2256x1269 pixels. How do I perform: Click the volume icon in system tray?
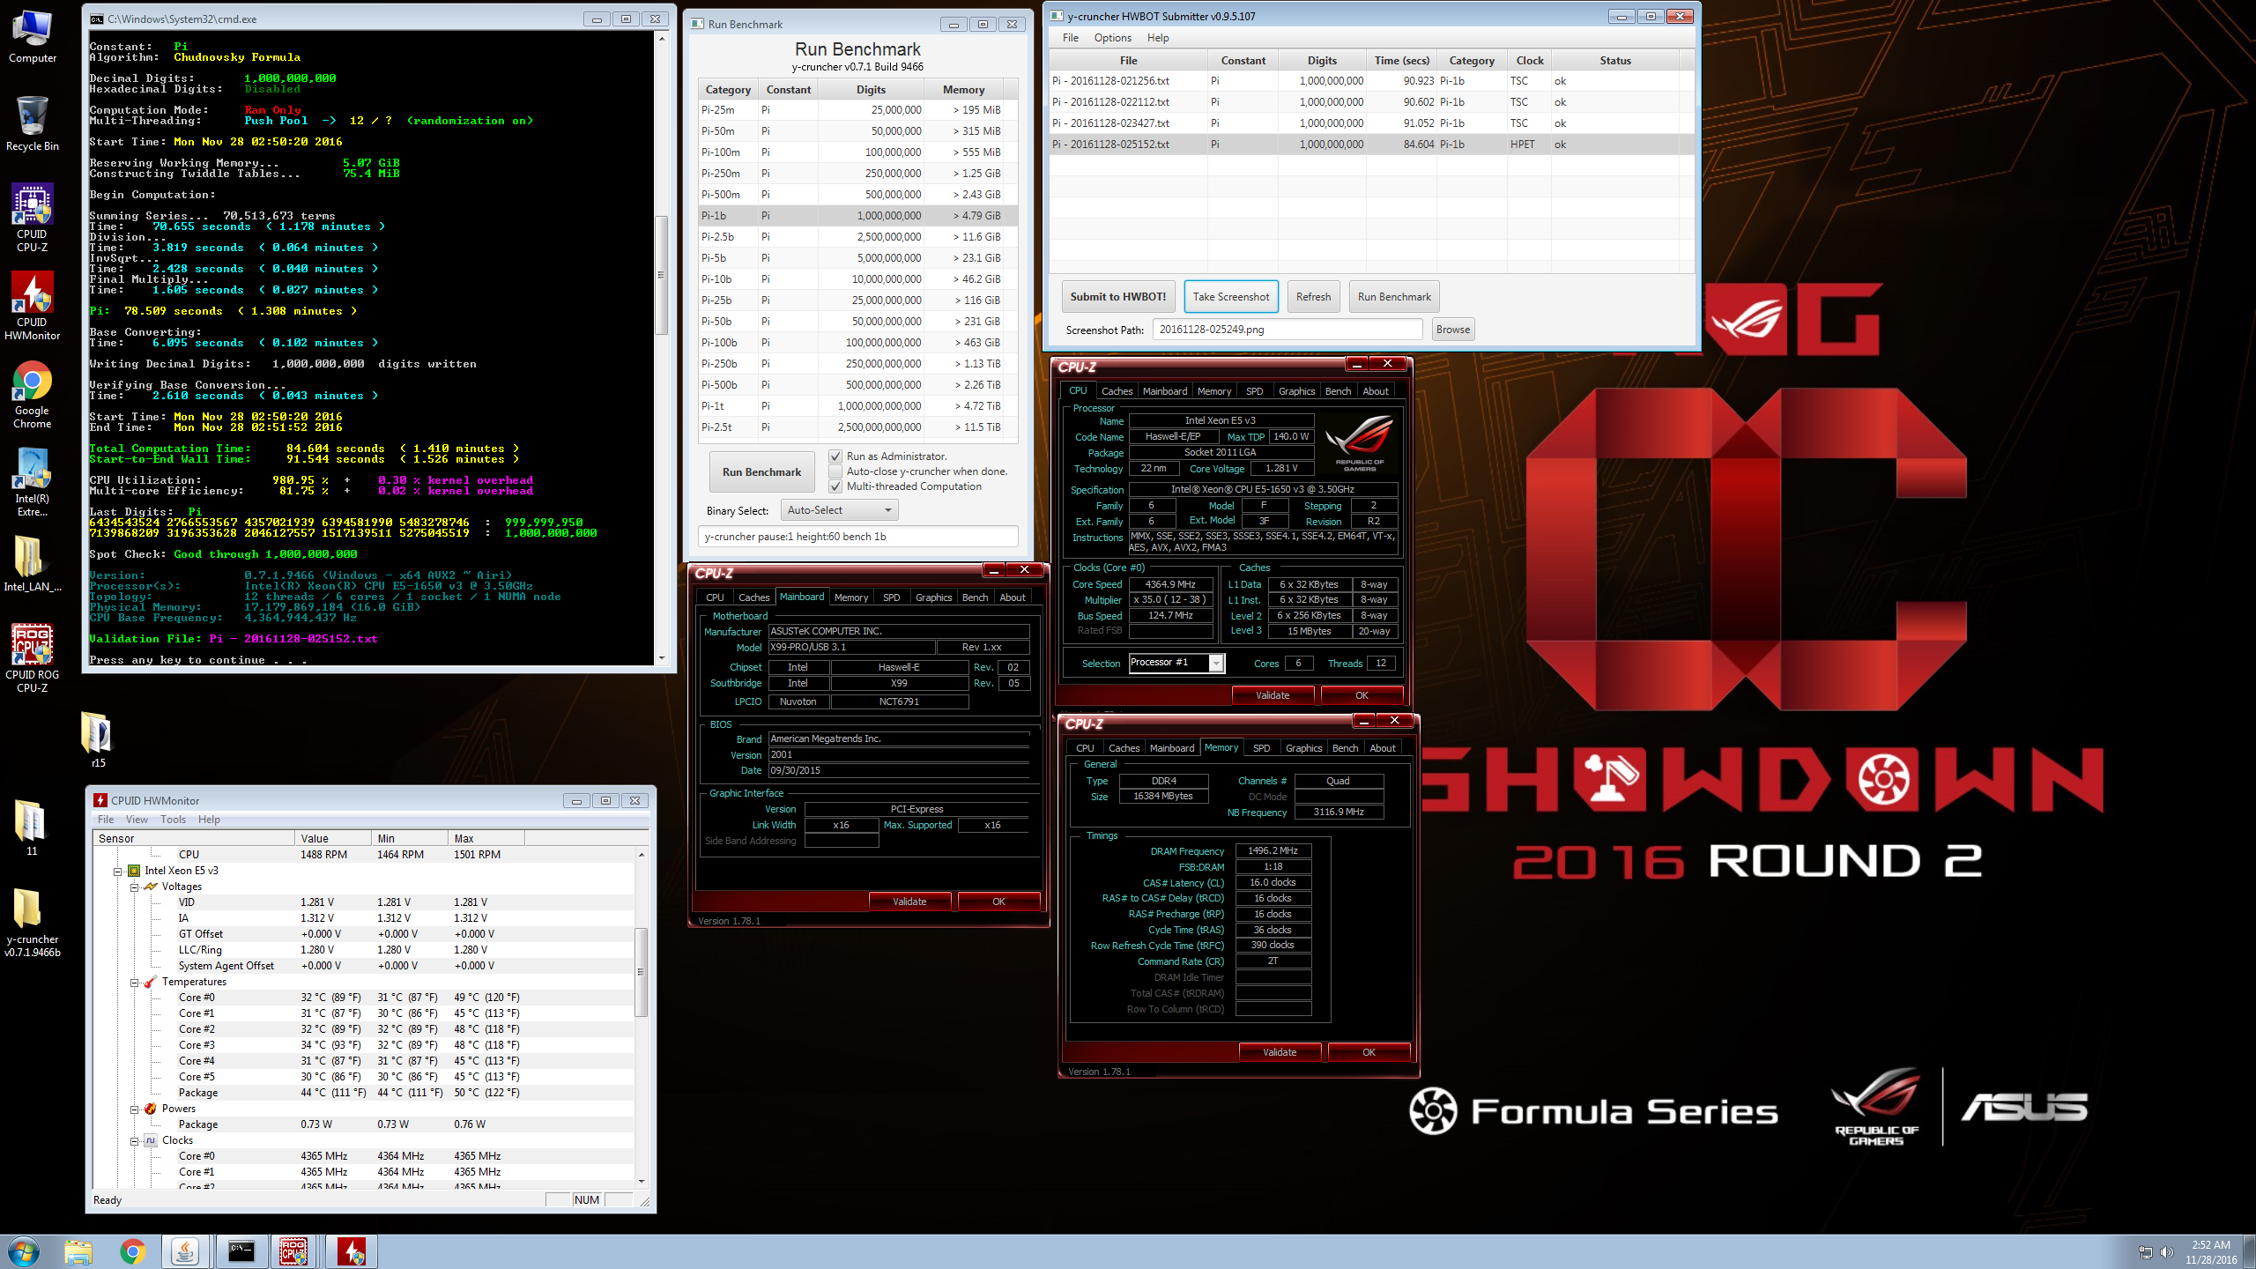[2167, 1252]
